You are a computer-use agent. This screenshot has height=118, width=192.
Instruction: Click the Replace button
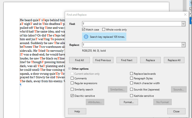[x=150, y=60]
